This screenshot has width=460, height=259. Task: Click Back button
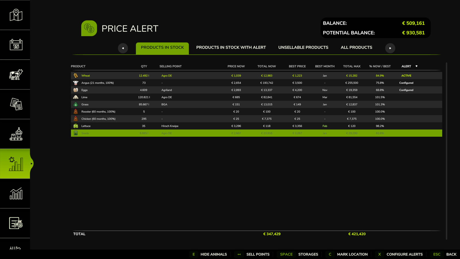pyautogui.click(x=451, y=254)
